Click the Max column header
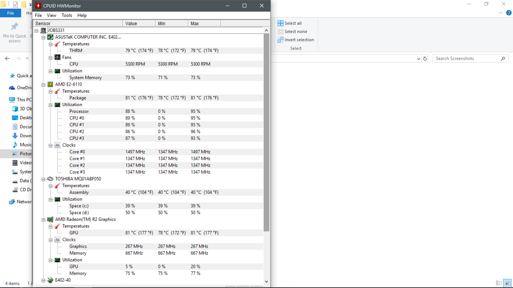Viewport: 513px width, 288px height. 204,24
